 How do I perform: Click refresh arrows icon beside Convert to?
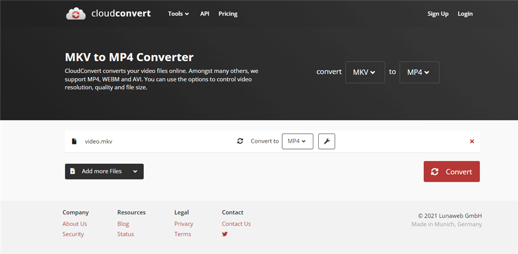[240, 141]
